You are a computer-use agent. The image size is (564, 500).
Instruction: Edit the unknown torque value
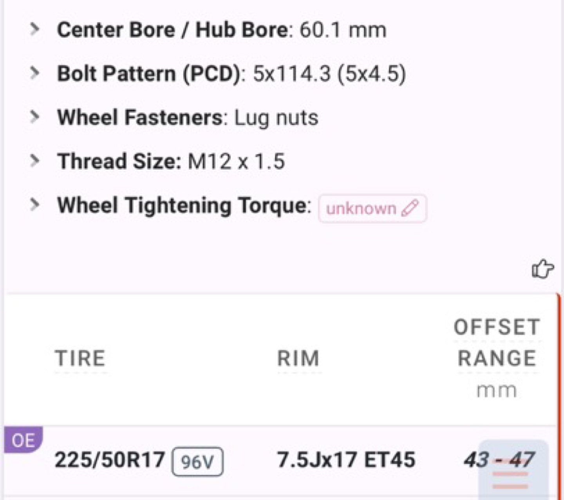372,208
